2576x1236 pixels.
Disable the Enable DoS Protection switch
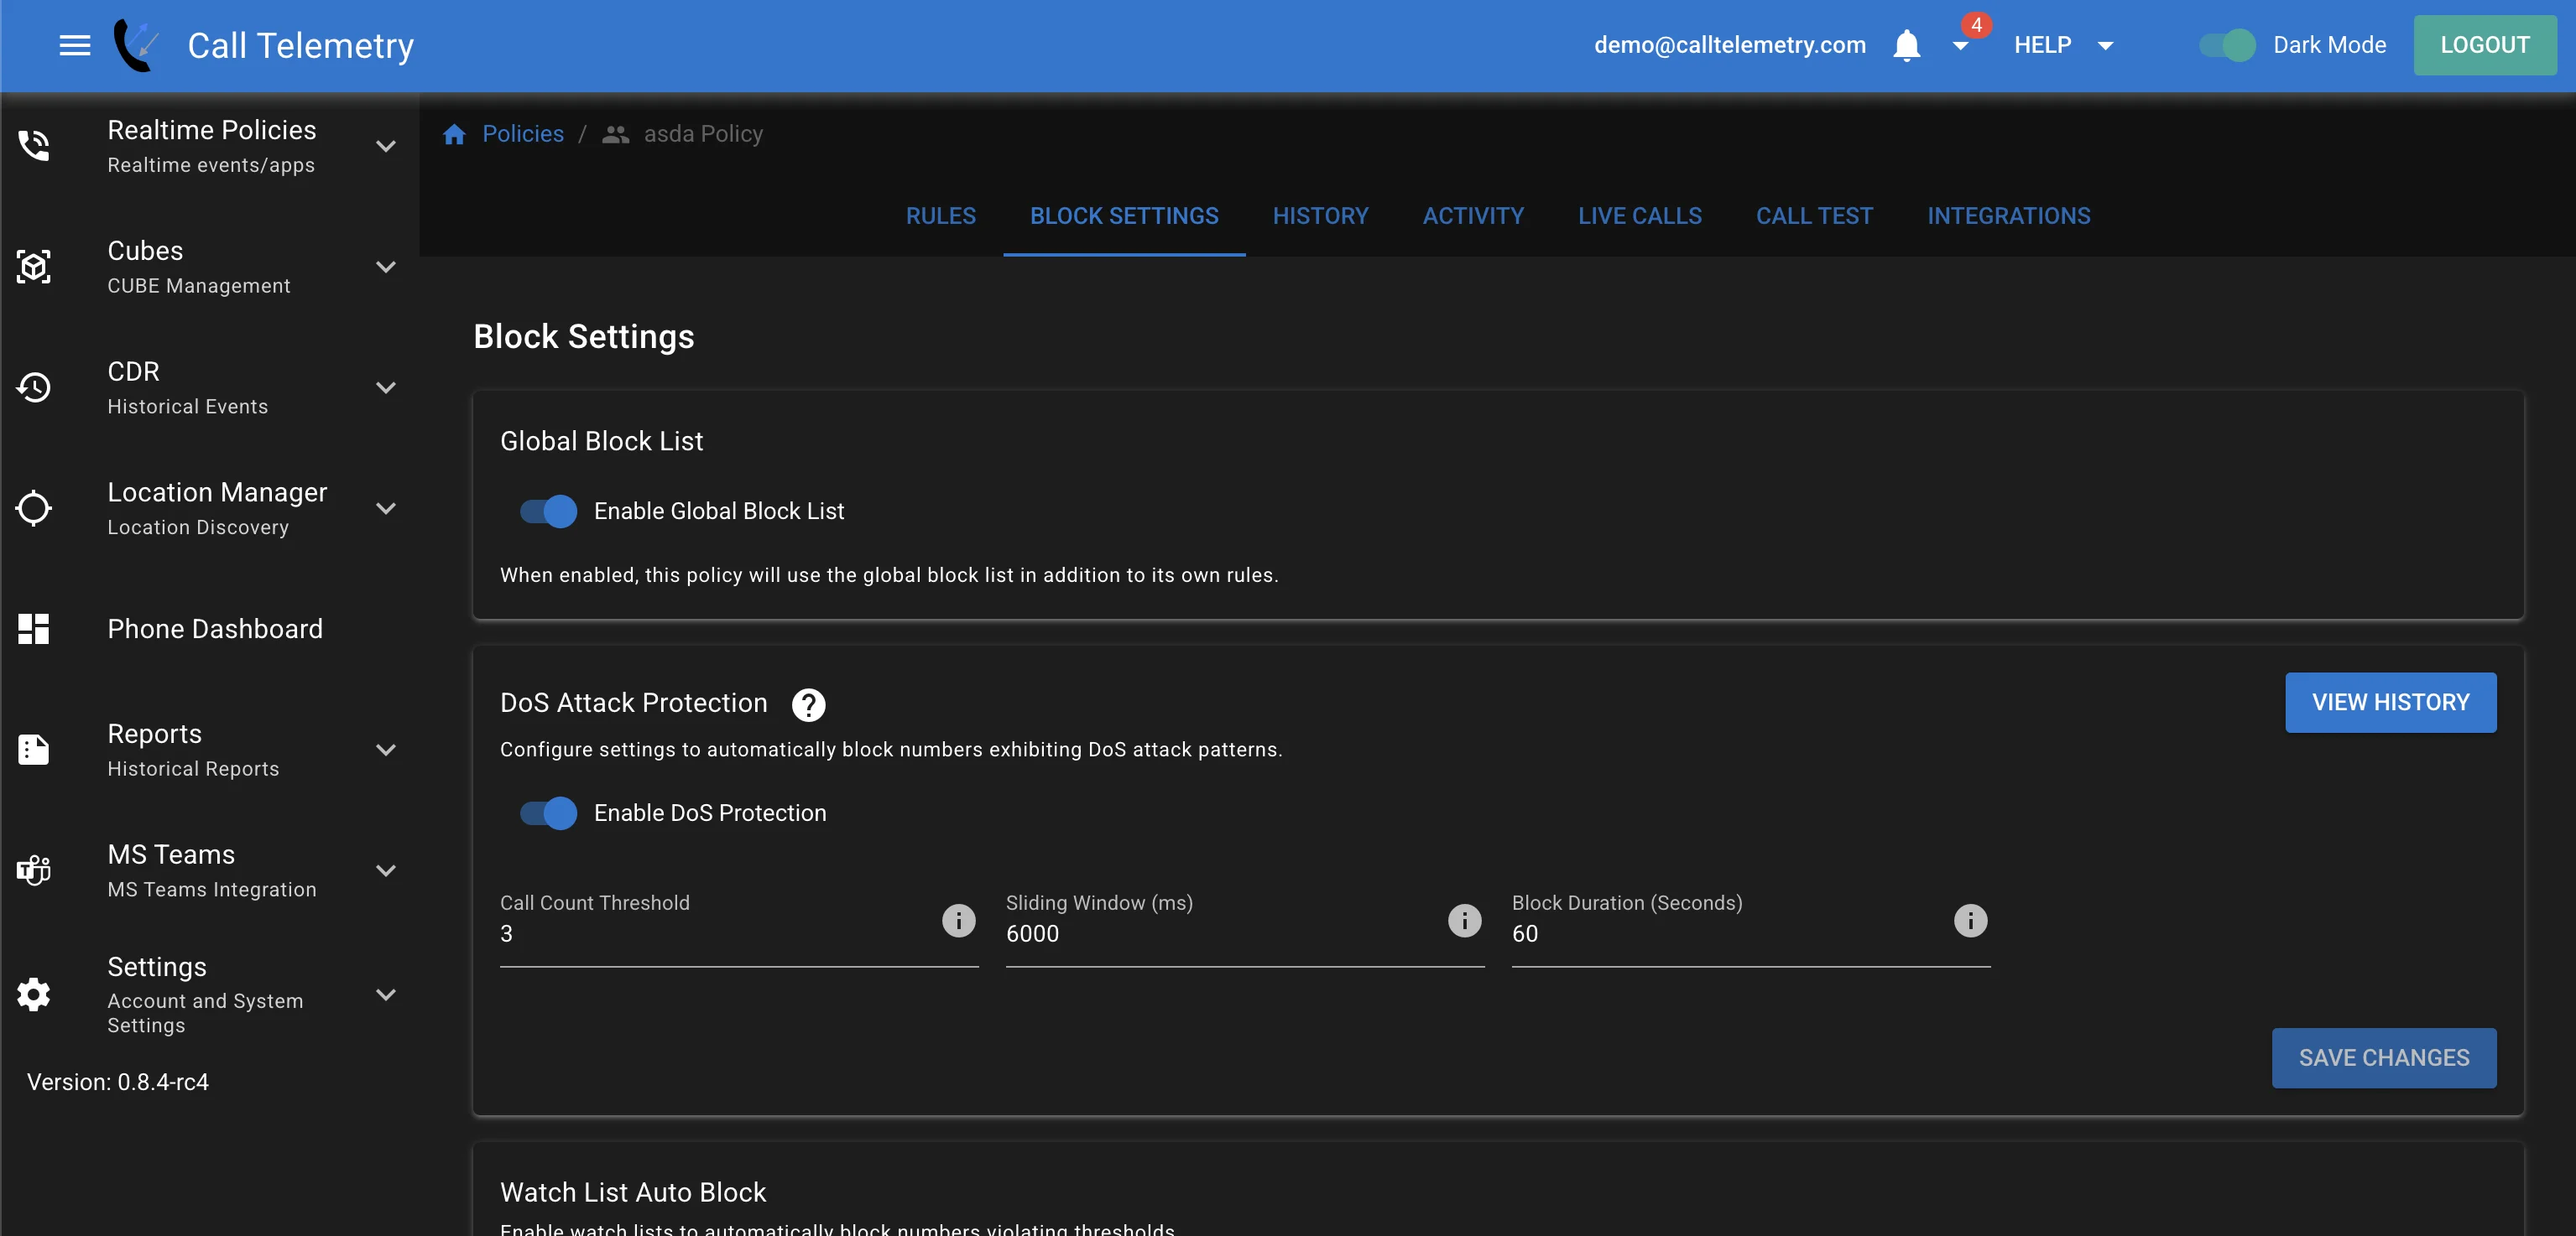(x=546, y=813)
